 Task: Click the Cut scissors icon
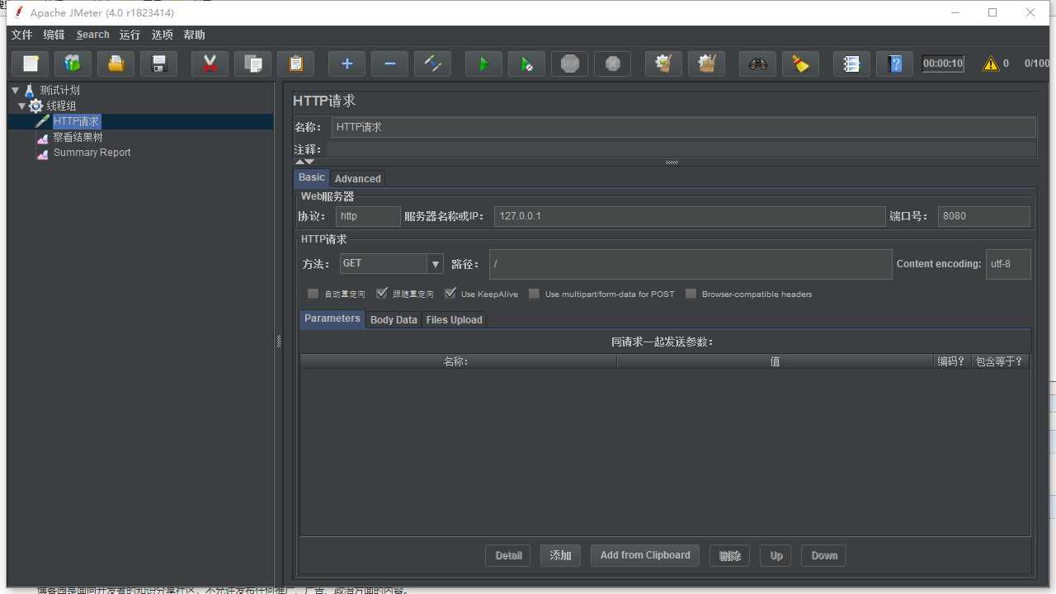(x=210, y=64)
